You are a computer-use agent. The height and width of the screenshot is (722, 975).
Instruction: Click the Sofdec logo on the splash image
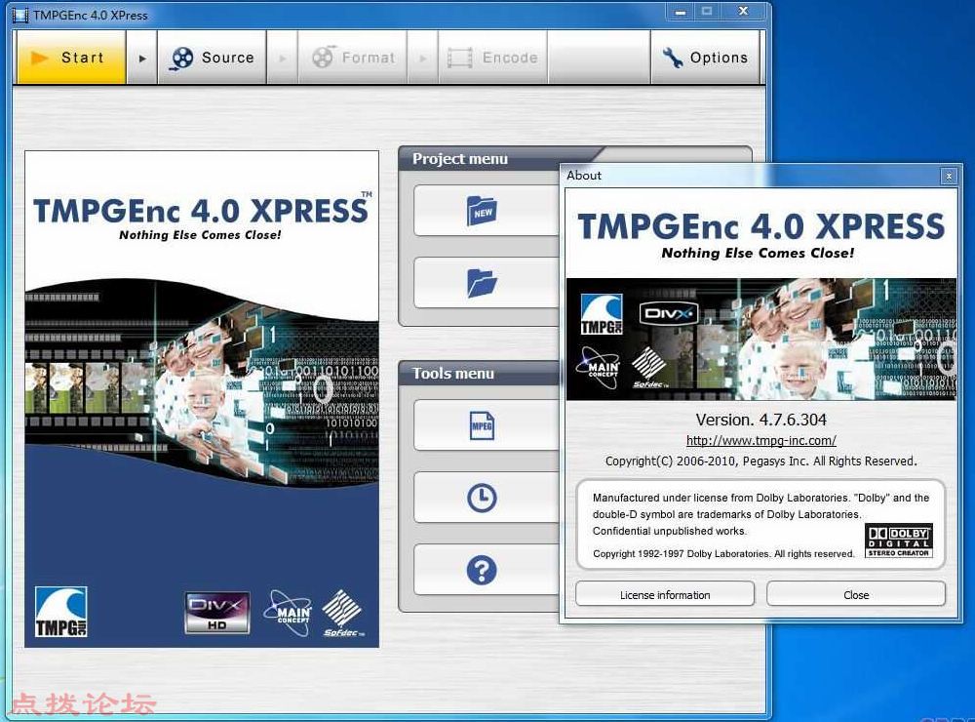click(343, 613)
